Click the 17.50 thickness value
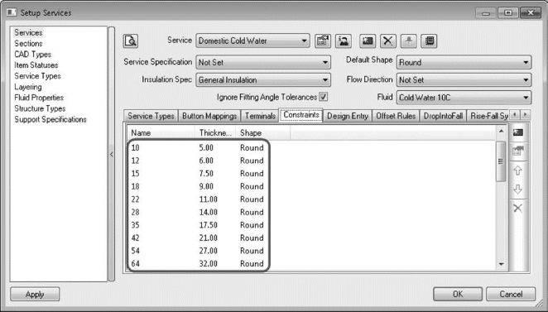The height and width of the screenshot is (312, 548). pos(209,225)
